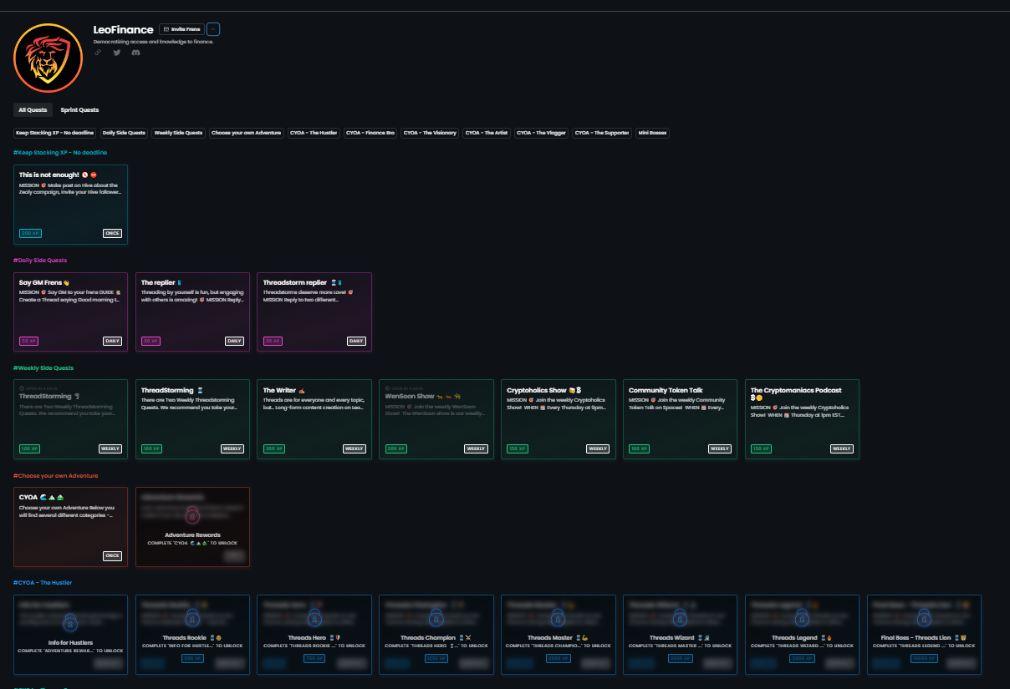Click the #Choose your own Adventure heading
1010x689 pixels.
pyautogui.click(x=56, y=476)
